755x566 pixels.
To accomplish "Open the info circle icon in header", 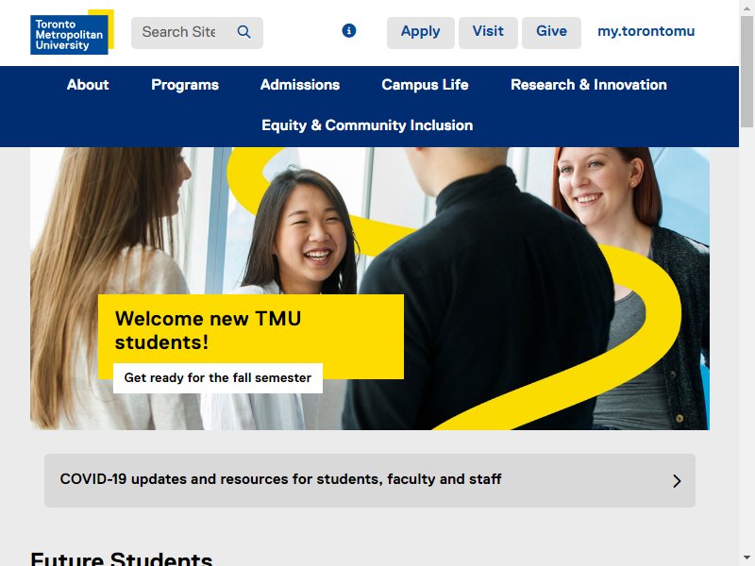I will tap(348, 31).
